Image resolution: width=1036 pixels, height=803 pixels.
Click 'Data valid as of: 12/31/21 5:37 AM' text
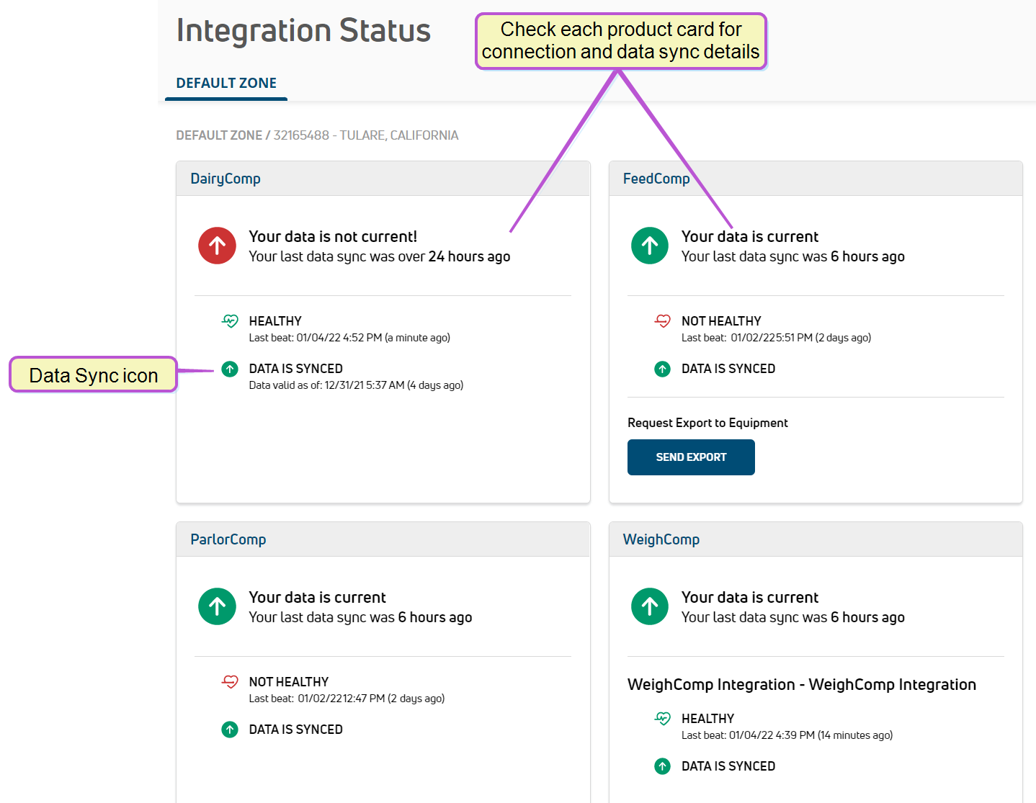tap(326, 385)
